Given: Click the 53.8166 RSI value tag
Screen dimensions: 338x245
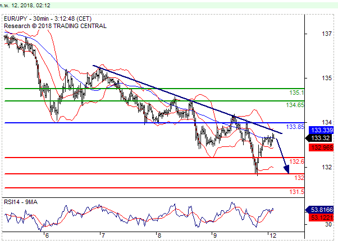Looking at the screenshot, I should pyautogui.click(x=320, y=210).
